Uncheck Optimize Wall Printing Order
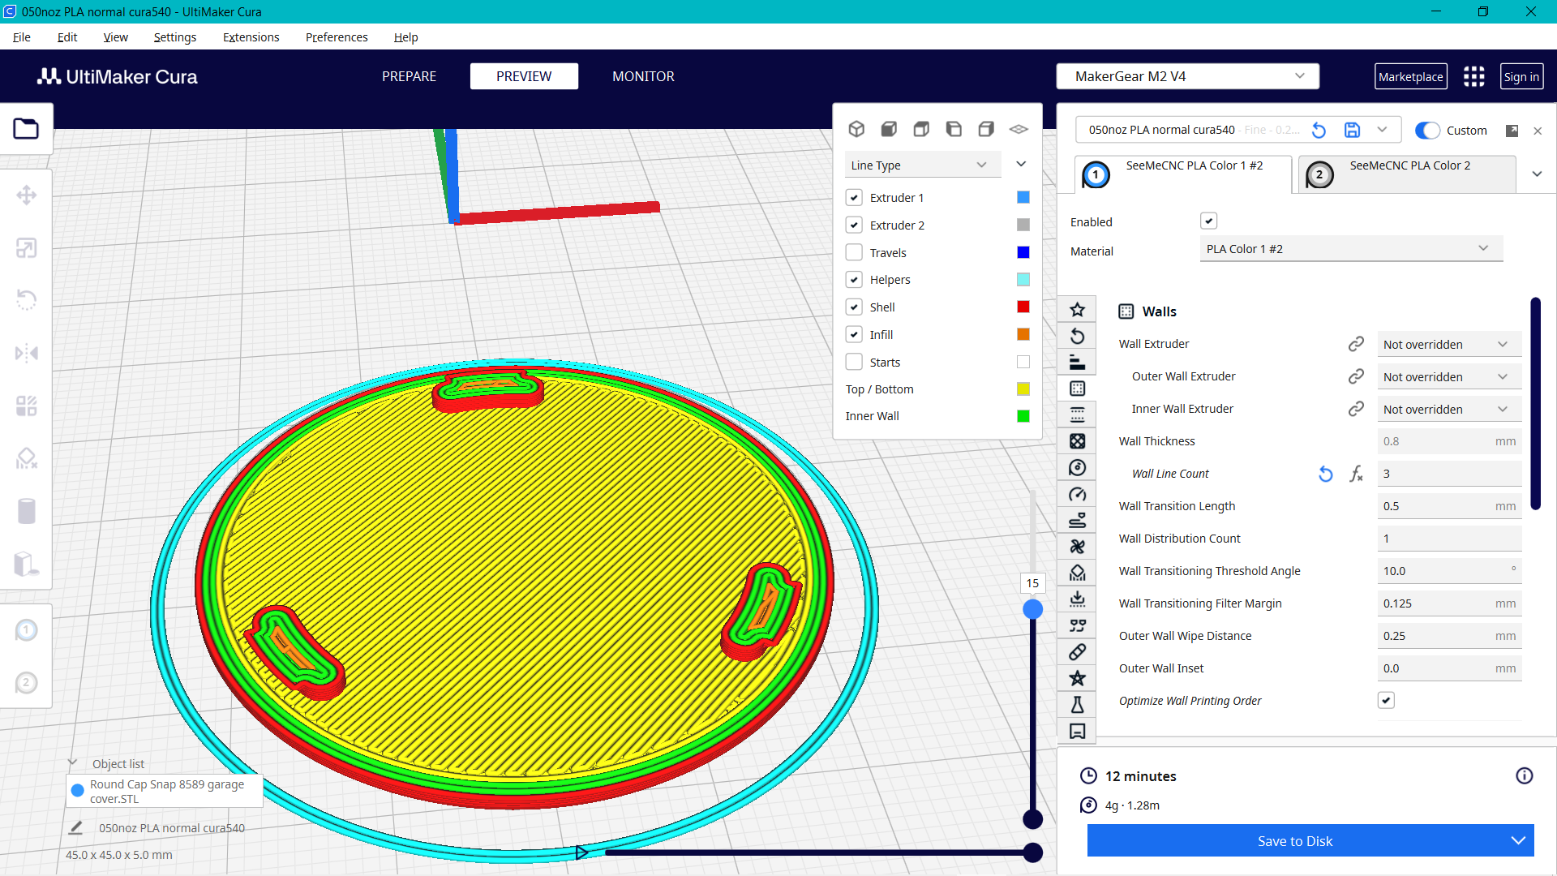 point(1386,700)
